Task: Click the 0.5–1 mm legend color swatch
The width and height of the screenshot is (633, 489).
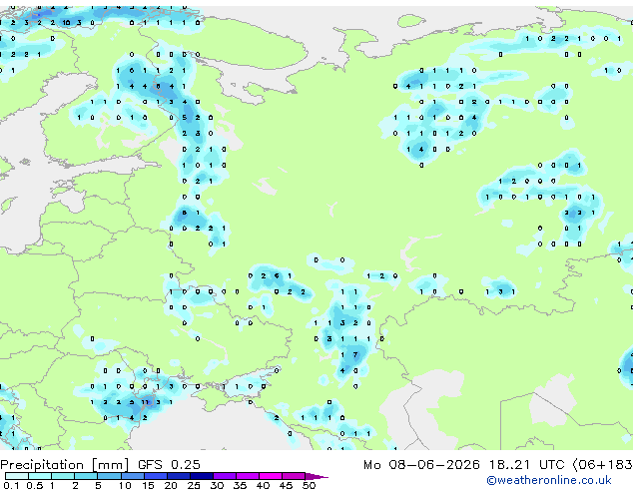Action: point(40,476)
